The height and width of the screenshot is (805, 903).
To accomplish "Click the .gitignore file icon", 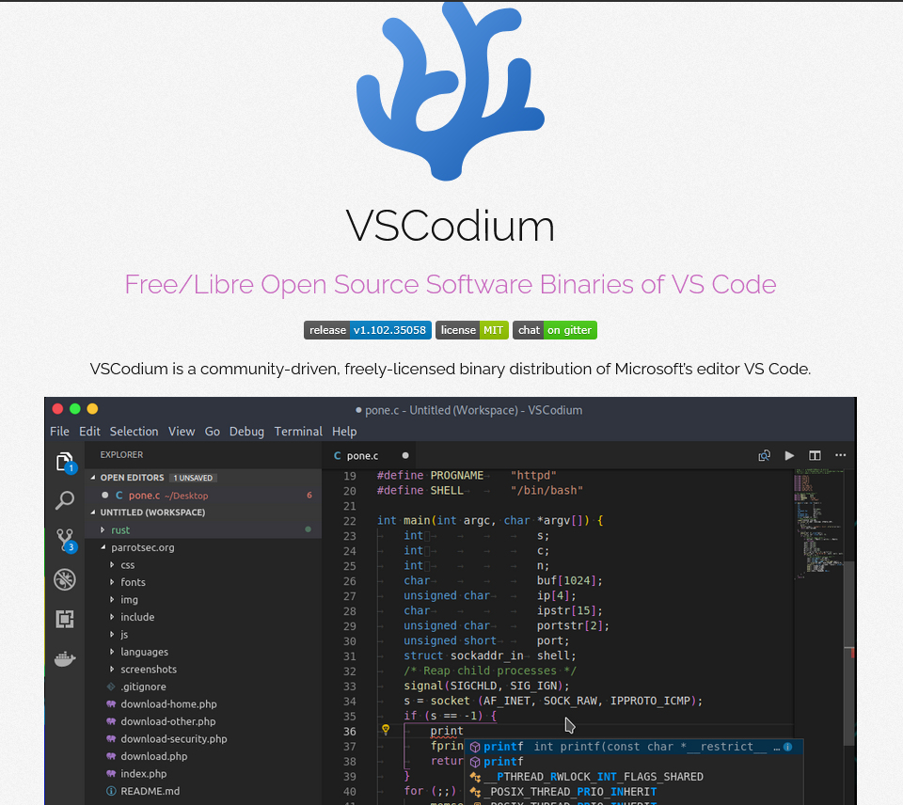I will [111, 687].
